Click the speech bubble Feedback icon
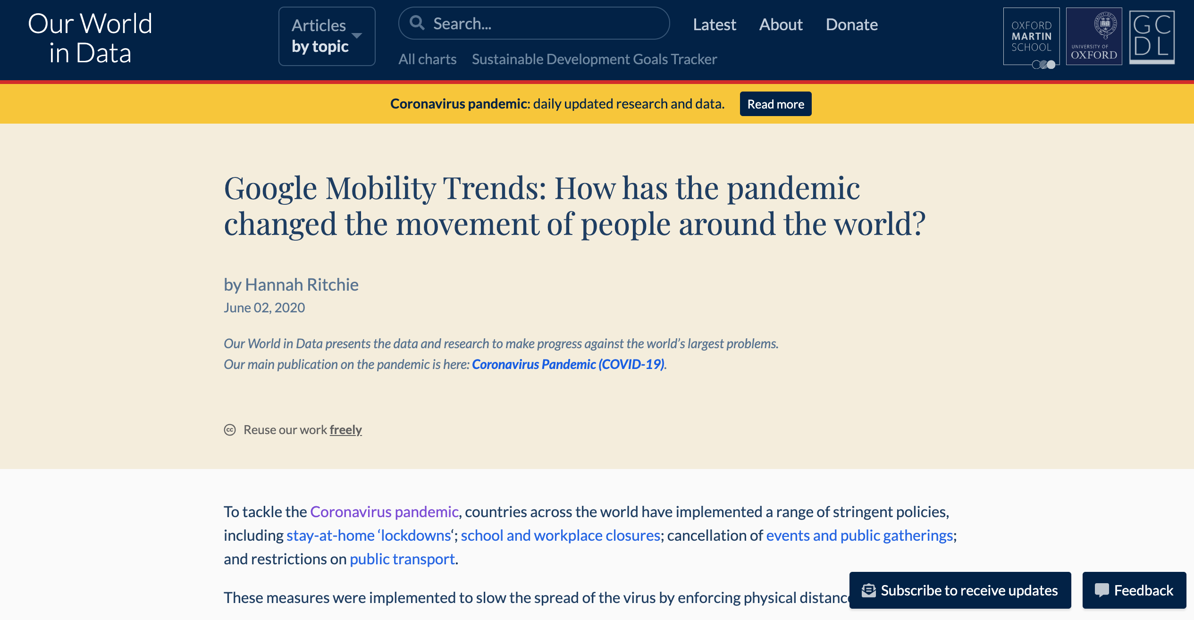The height and width of the screenshot is (620, 1194). pos(1102,590)
